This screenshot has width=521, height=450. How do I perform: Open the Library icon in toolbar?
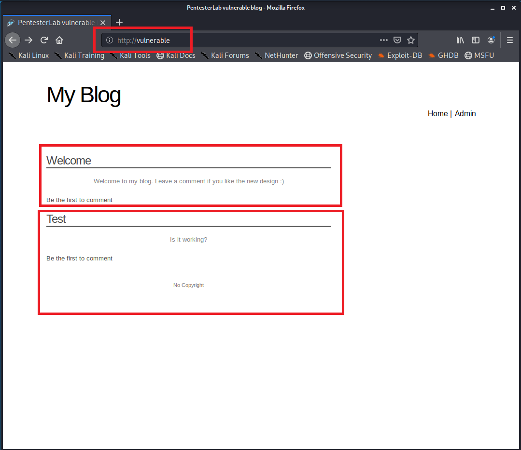click(460, 41)
